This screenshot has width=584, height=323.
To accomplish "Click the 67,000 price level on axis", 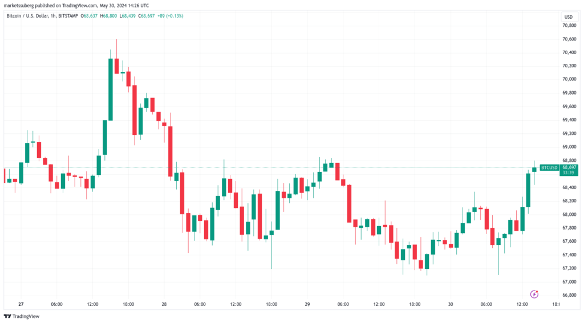I will click(569, 281).
